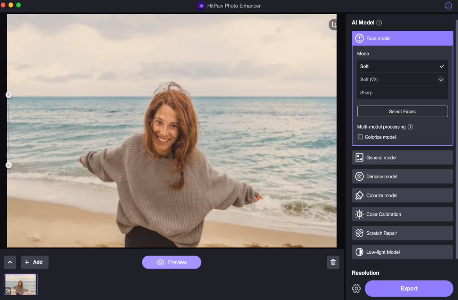Click the Multi-model processing info icon
Image resolution: width=458 pixels, height=300 pixels.
click(x=411, y=127)
